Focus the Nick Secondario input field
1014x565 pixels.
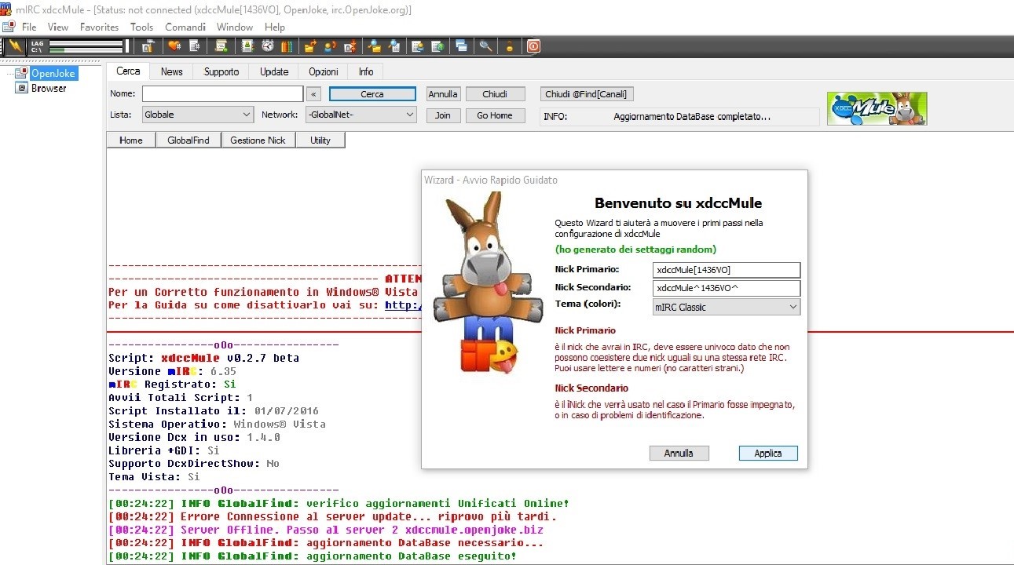(x=727, y=288)
